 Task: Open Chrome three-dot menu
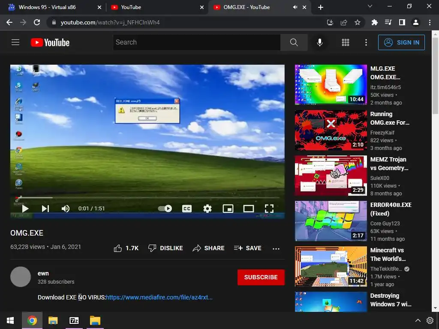coord(430,22)
